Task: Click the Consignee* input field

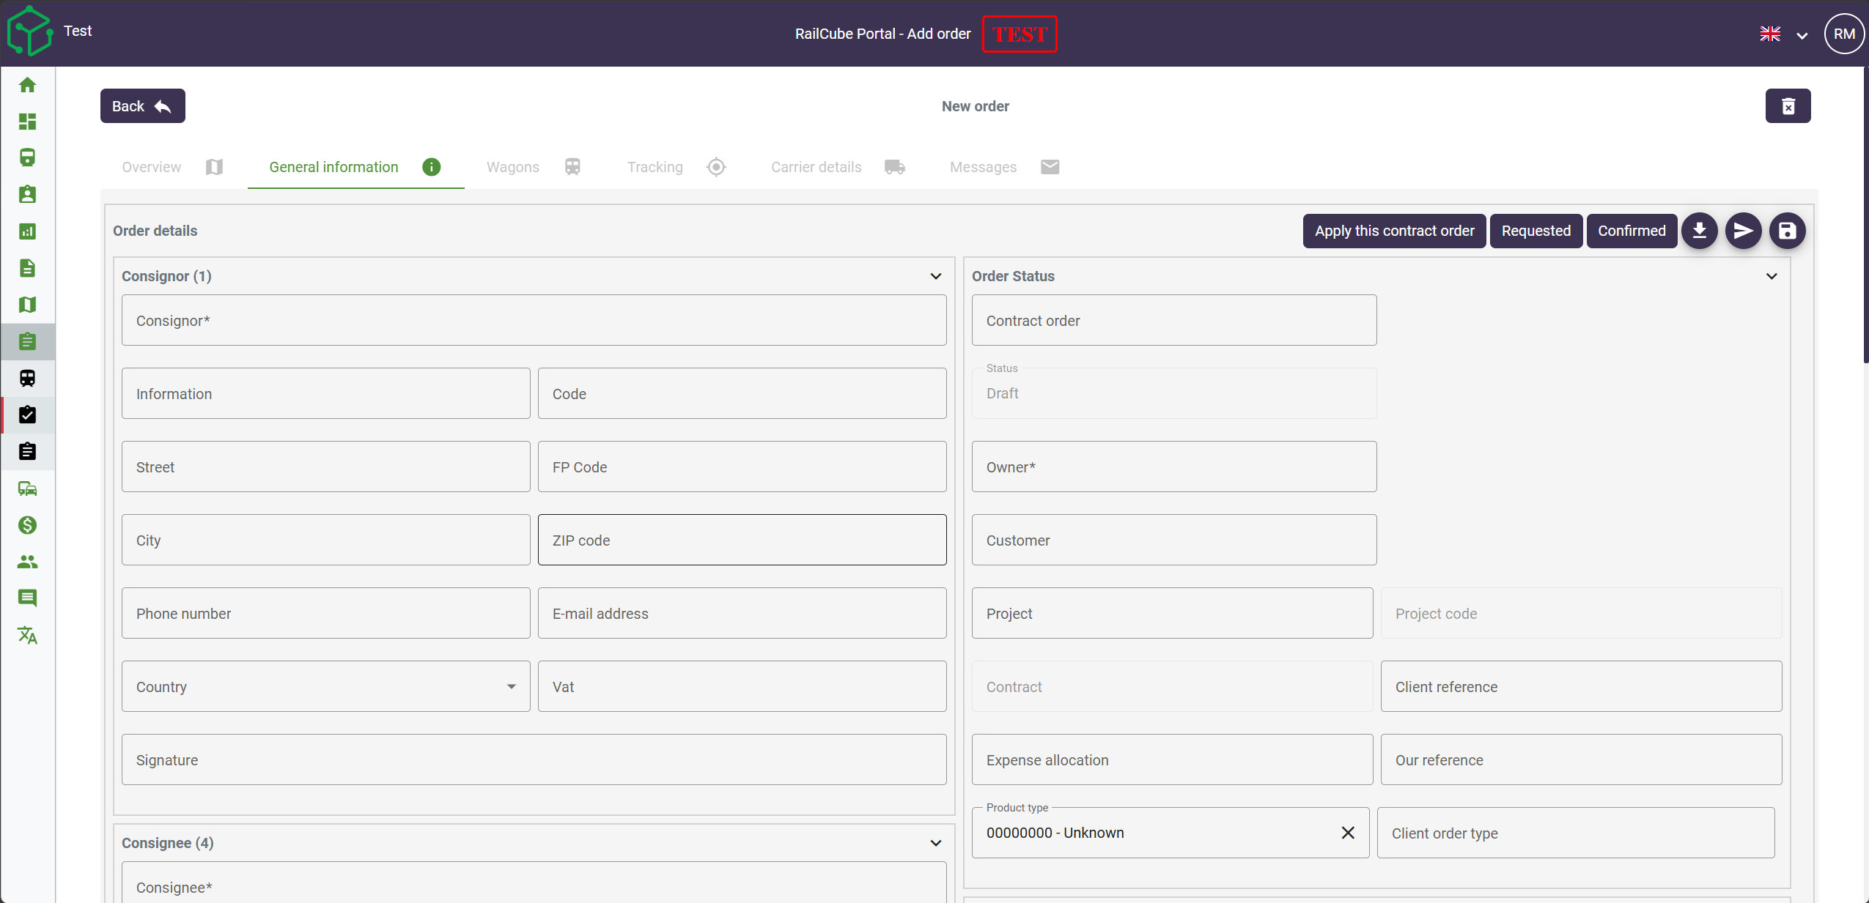Action: pos(534,882)
